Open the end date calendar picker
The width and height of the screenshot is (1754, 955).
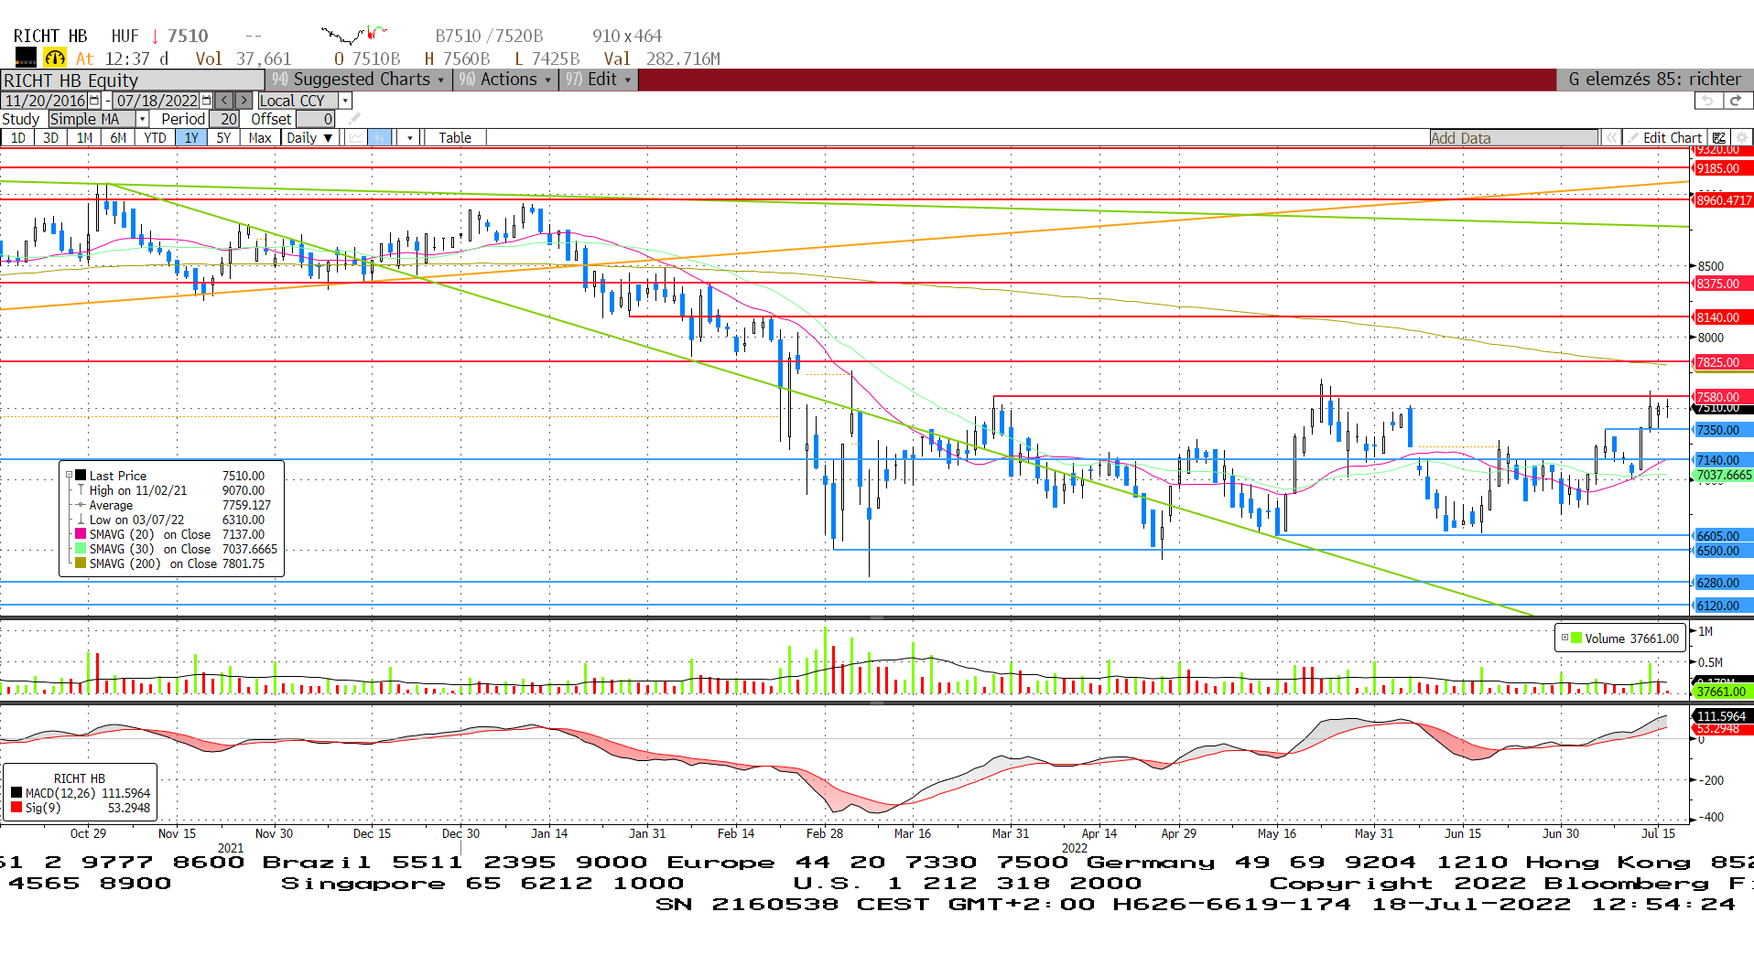(206, 101)
